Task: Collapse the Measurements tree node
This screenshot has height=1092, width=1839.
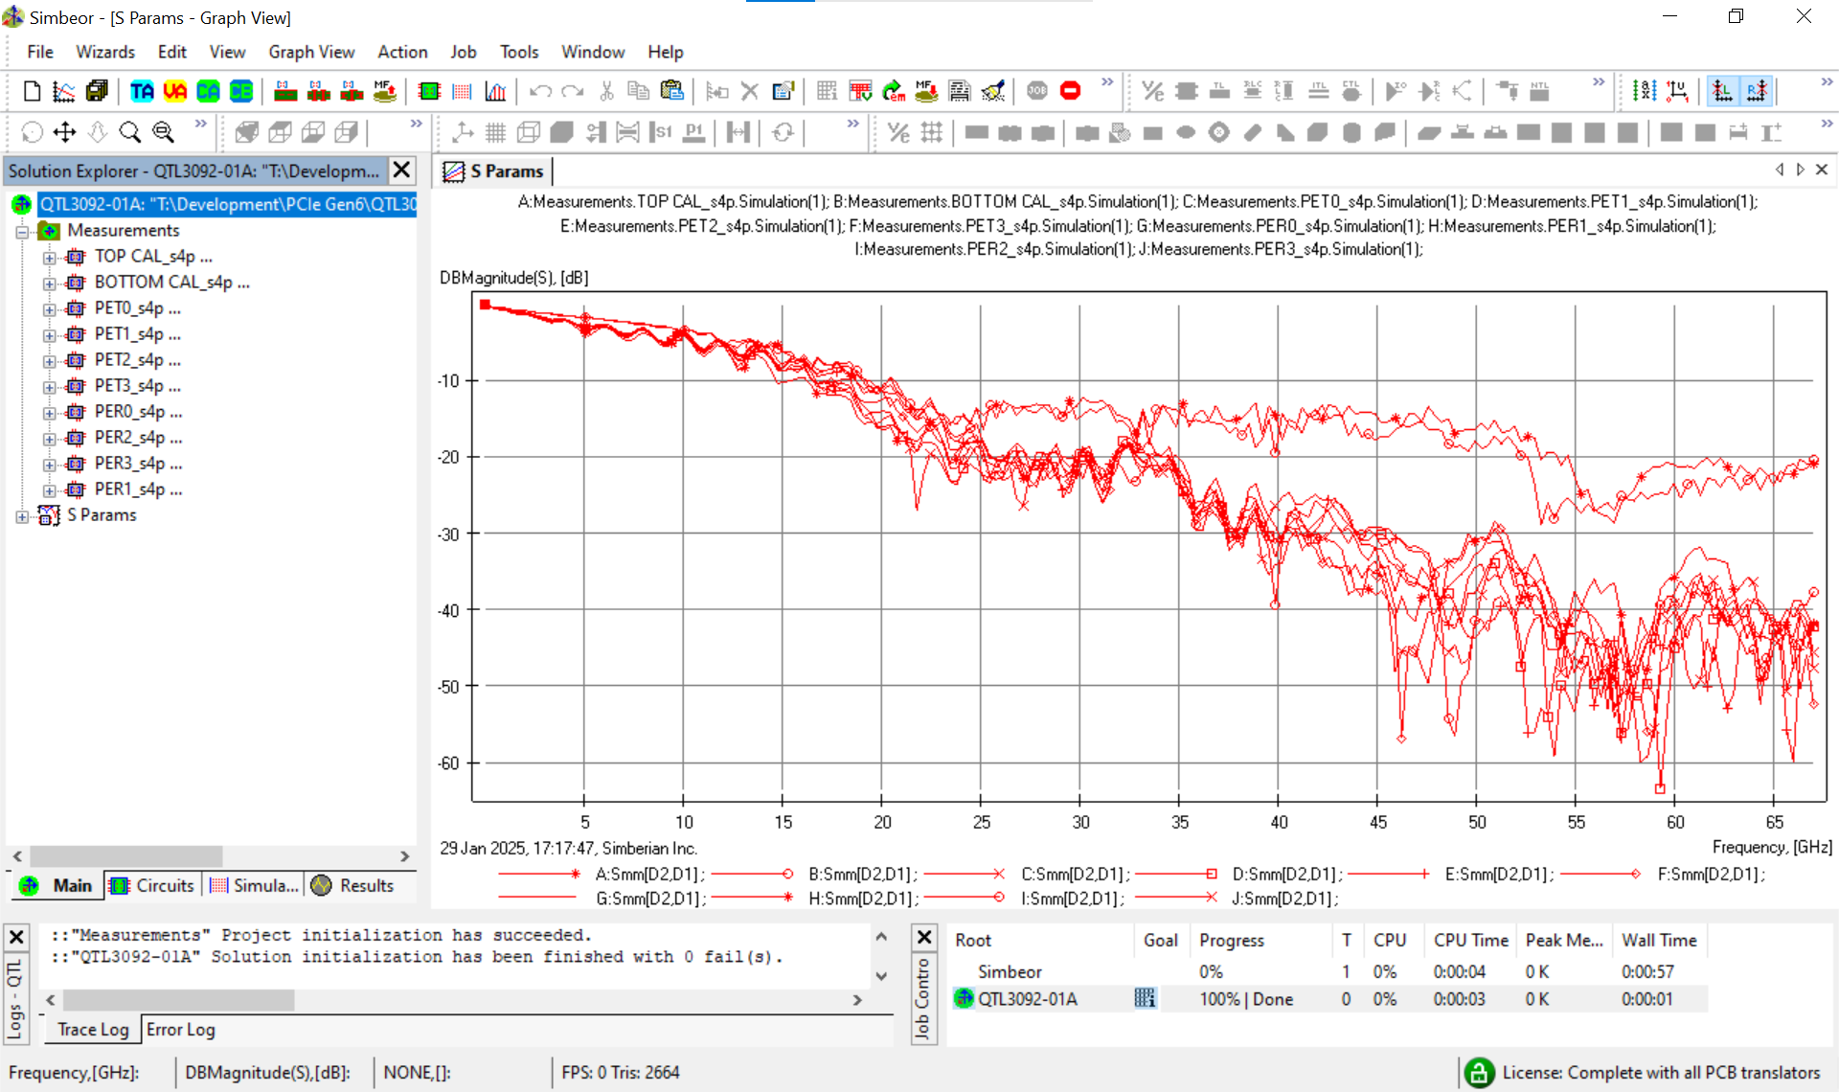Action: (22, 232)
